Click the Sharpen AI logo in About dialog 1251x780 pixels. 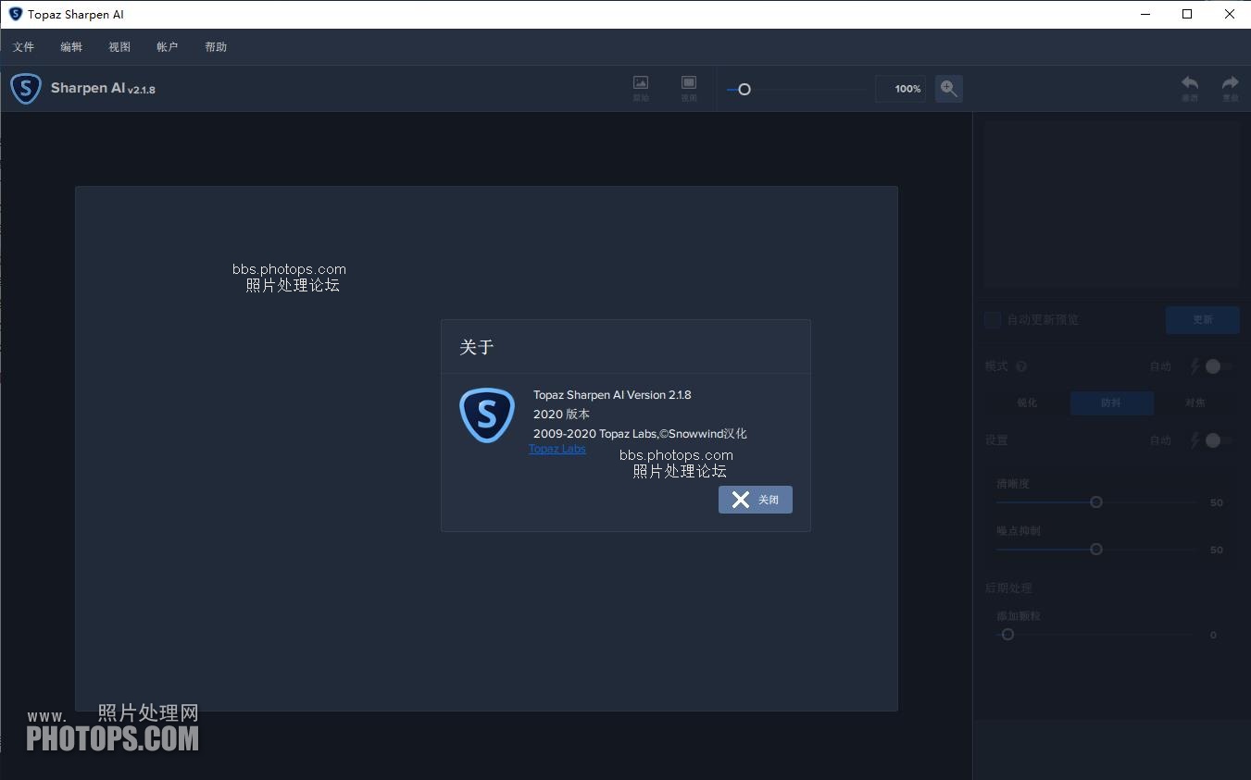click(x=487, y=415)
